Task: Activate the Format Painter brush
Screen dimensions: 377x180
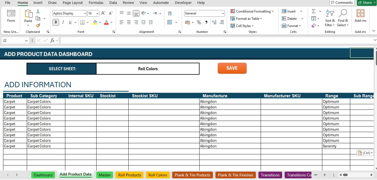Action: pos(38,25)
